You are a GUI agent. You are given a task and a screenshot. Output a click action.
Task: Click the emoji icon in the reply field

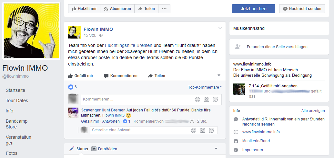coord(194,130)
